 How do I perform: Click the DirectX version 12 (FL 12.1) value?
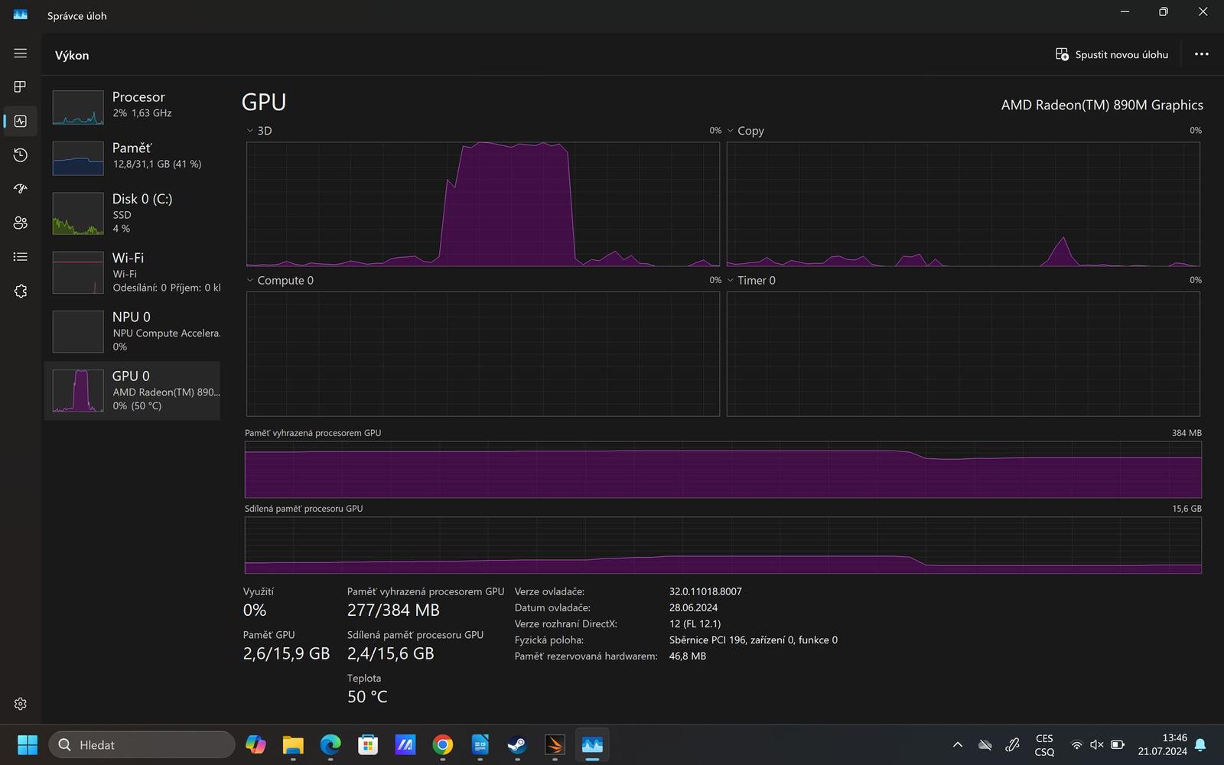pos(695,623)
